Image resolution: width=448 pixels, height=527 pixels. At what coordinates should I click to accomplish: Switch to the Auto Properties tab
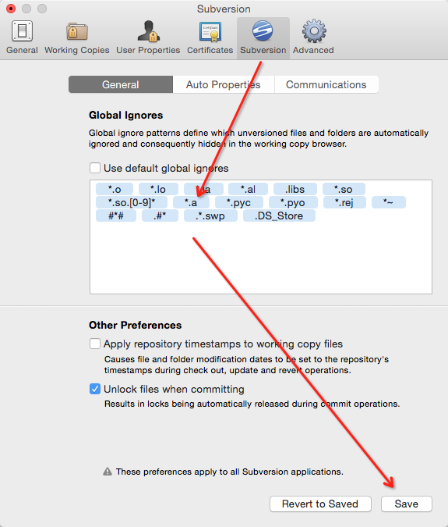point(224,84)
